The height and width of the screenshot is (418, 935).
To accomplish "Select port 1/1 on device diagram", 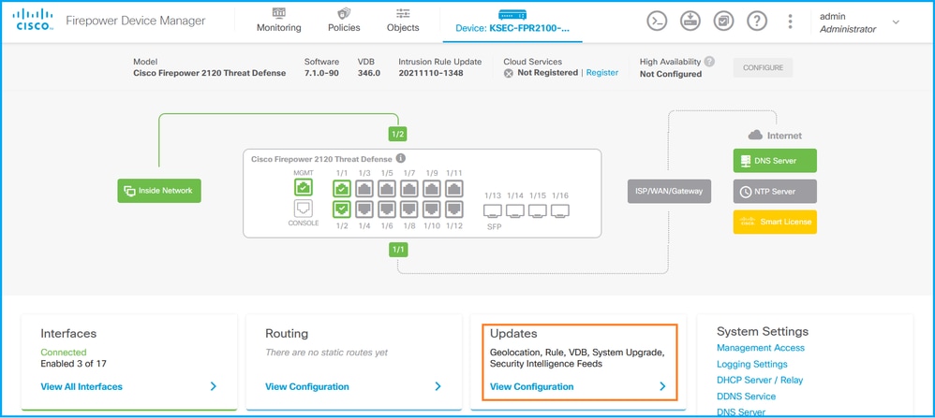I will (x=342, y=189).
